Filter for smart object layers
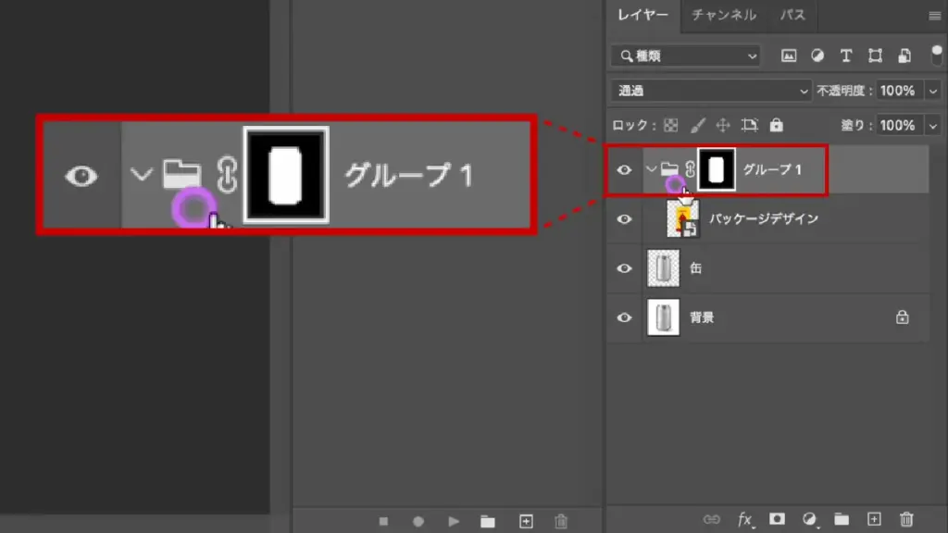 coord(904,56)
